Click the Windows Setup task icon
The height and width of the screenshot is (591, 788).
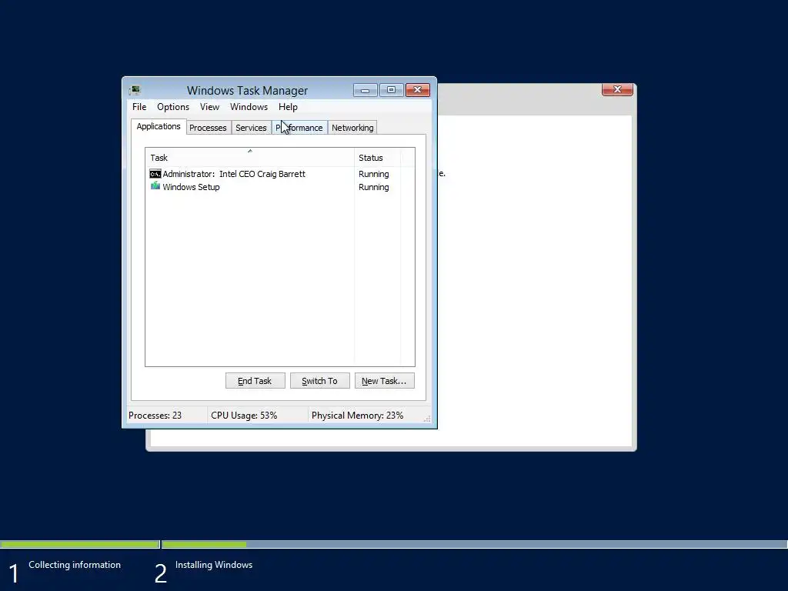(x=155, y=186)
